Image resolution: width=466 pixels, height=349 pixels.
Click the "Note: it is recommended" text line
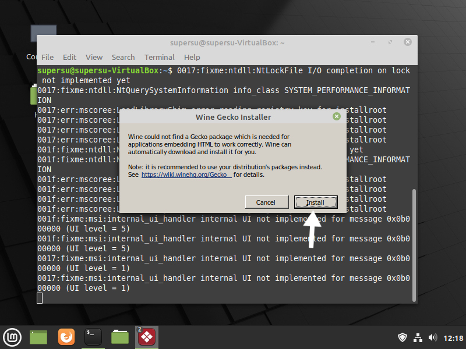(x=225, y=167)
